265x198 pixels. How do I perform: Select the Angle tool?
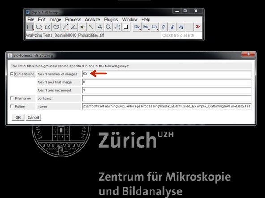click(x=74, y=27)
